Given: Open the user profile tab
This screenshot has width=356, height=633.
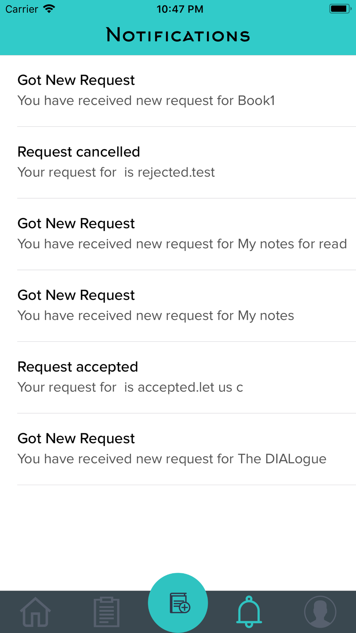Looking at the screenshot, I should pyautogui.click(x=320, y=612).
